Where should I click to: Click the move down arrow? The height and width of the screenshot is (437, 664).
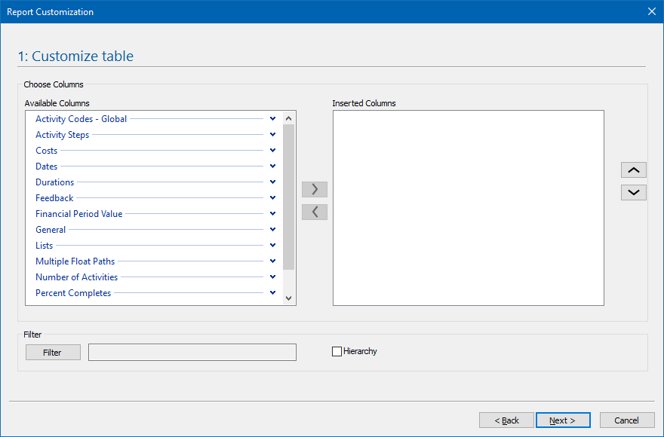(x=634, y=192)
